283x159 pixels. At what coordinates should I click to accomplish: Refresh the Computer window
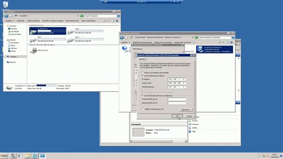(x=82, y=16)
